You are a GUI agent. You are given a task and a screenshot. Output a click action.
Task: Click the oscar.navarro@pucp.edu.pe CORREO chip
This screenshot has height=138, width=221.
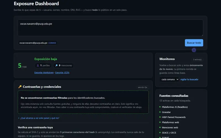[38, 43]
